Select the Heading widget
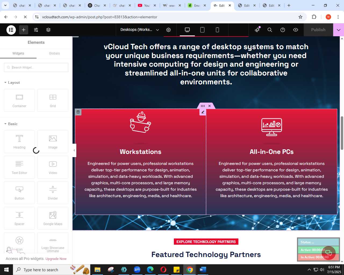Screen dimensions: 344x275 click(19, 142)
